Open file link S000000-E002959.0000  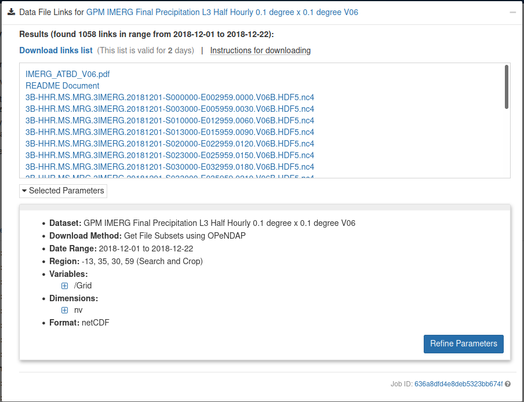tap(170, 97)
